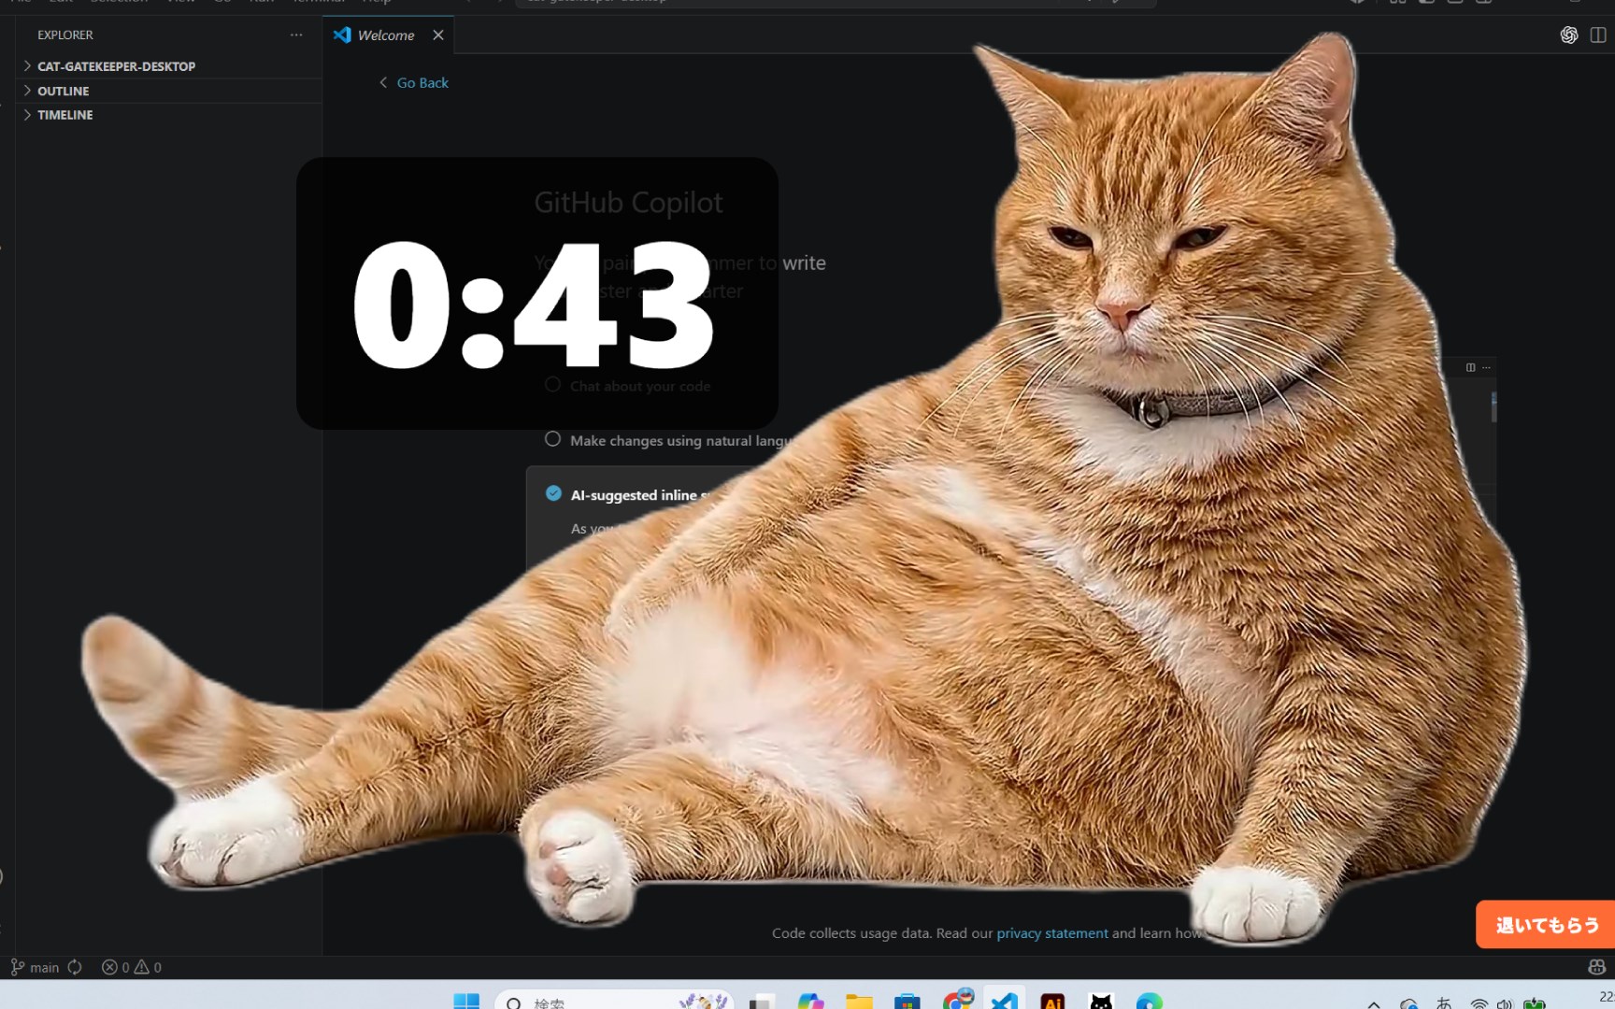Switch to the Welcome tab
1615x1009 pixels.
coord(386,35)
